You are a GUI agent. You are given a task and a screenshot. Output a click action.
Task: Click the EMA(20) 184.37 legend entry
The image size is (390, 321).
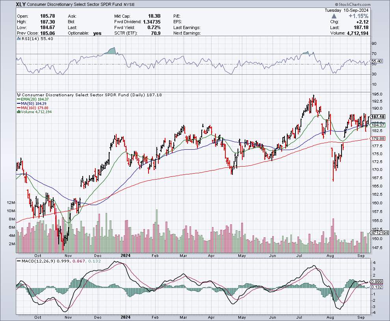pyautogui.click(x=33, y=99)
